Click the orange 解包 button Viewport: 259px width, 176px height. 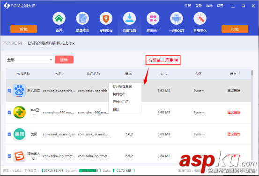tap(23, 29)
